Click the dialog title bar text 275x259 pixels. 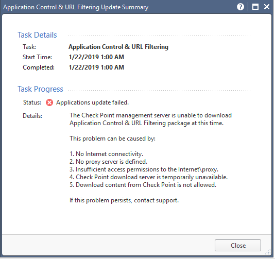76,7
